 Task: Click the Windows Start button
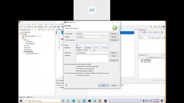[x=21, y=101]
